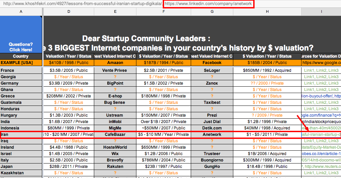Select the Kazakhstan country cell
Screen dimensions: 341x178
21,173
